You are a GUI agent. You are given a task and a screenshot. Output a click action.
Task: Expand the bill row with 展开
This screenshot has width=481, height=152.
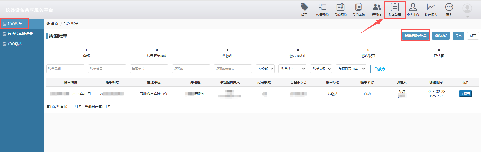(465, 94)
